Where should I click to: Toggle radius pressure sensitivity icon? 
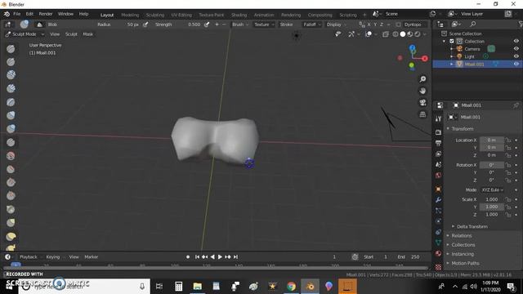pyautogui.click(x=145, y=24)
